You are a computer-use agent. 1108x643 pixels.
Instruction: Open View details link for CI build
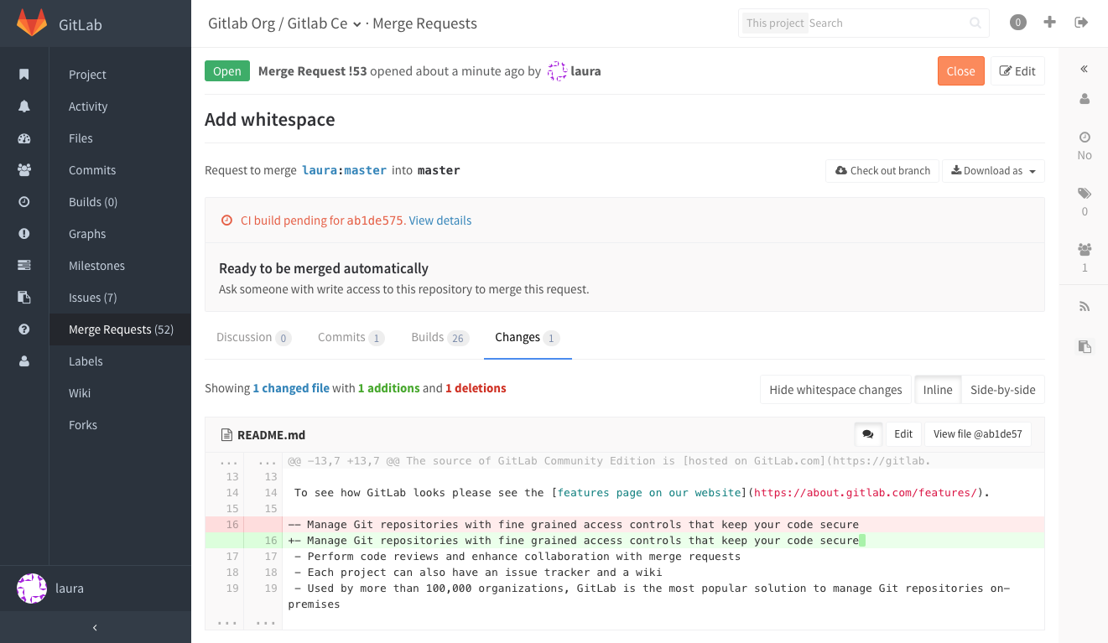tap(440, 220)
